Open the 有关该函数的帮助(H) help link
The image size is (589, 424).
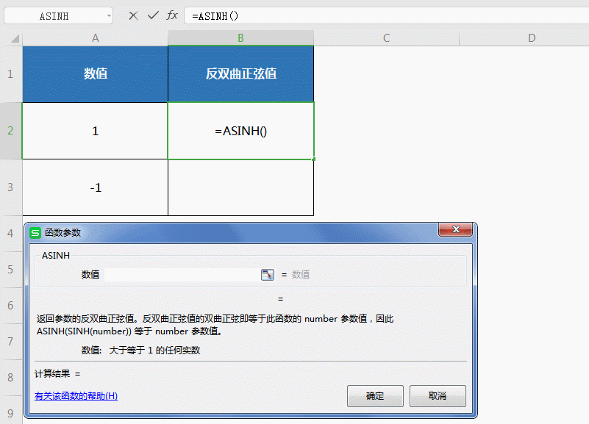[x=76, y=395]
